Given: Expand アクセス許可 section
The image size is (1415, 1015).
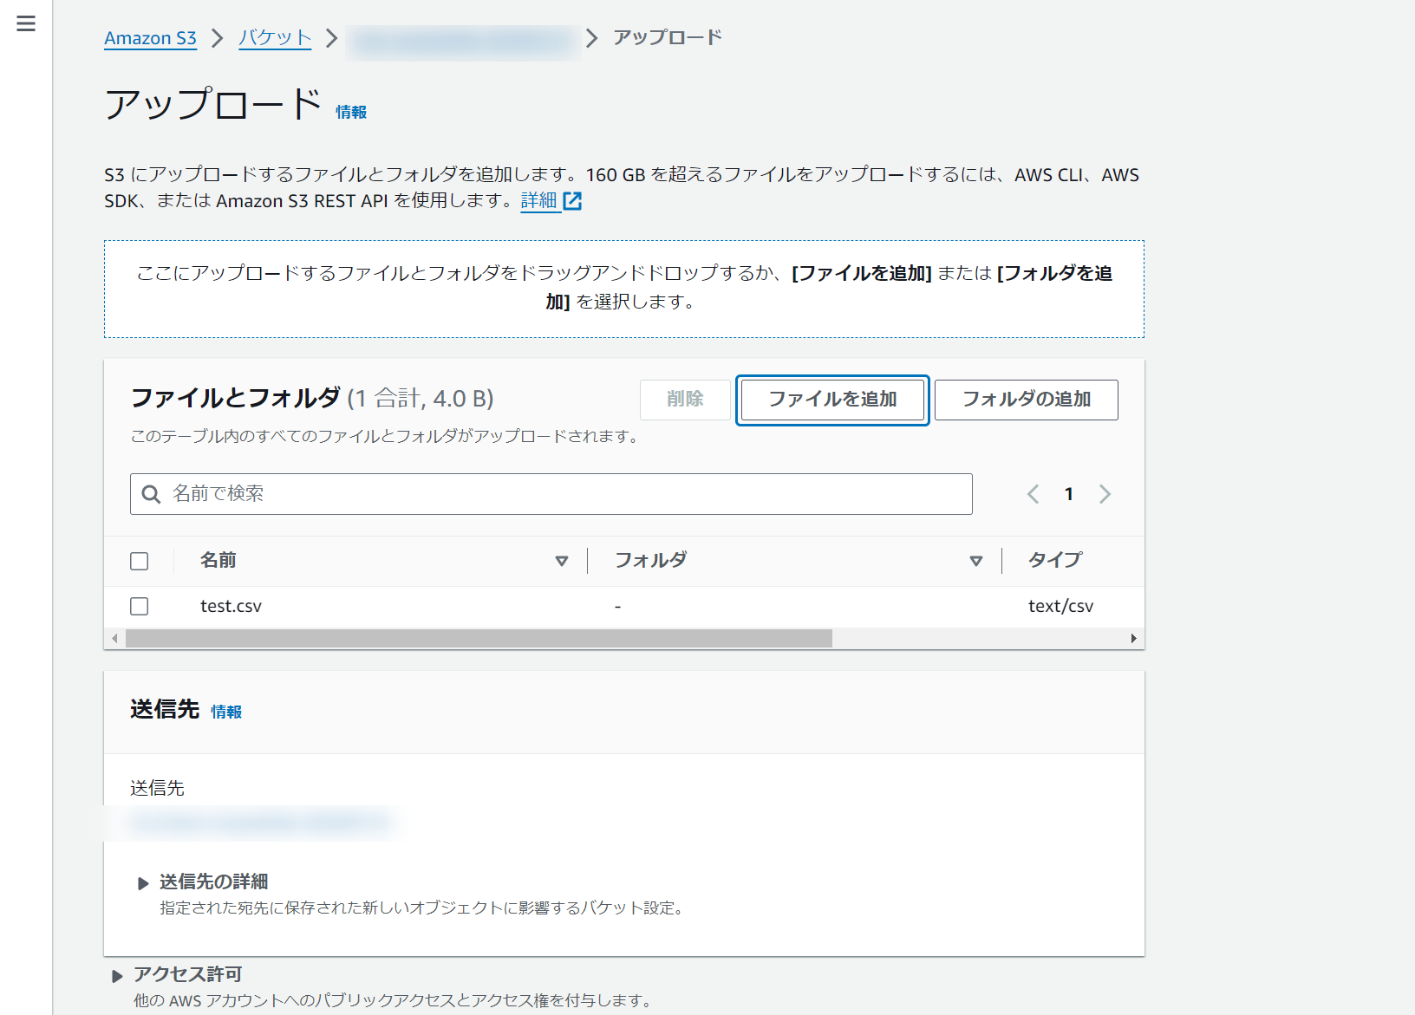Looking at the screenshot, I should click(x=117, y=976).
